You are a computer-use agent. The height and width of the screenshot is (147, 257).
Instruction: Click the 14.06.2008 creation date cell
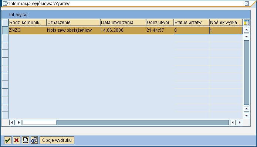123,30
